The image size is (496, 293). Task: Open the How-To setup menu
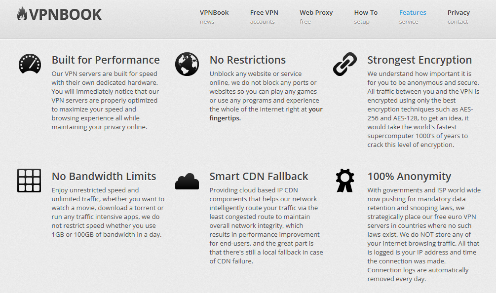pos(366,16)
